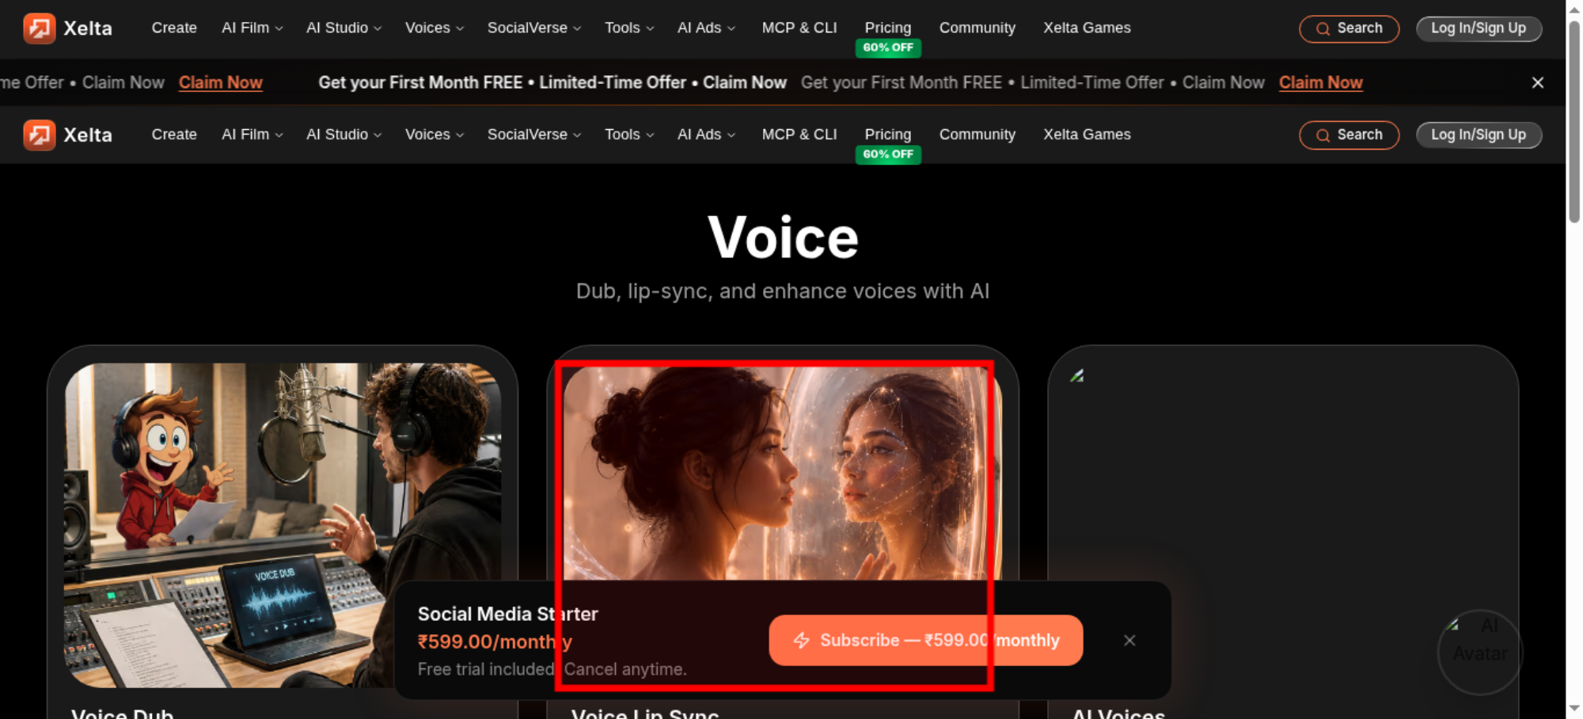The image size is (1583, 719).
Task: Click the Claim Now link before the bold offer text
Action: tap(220, 82)
